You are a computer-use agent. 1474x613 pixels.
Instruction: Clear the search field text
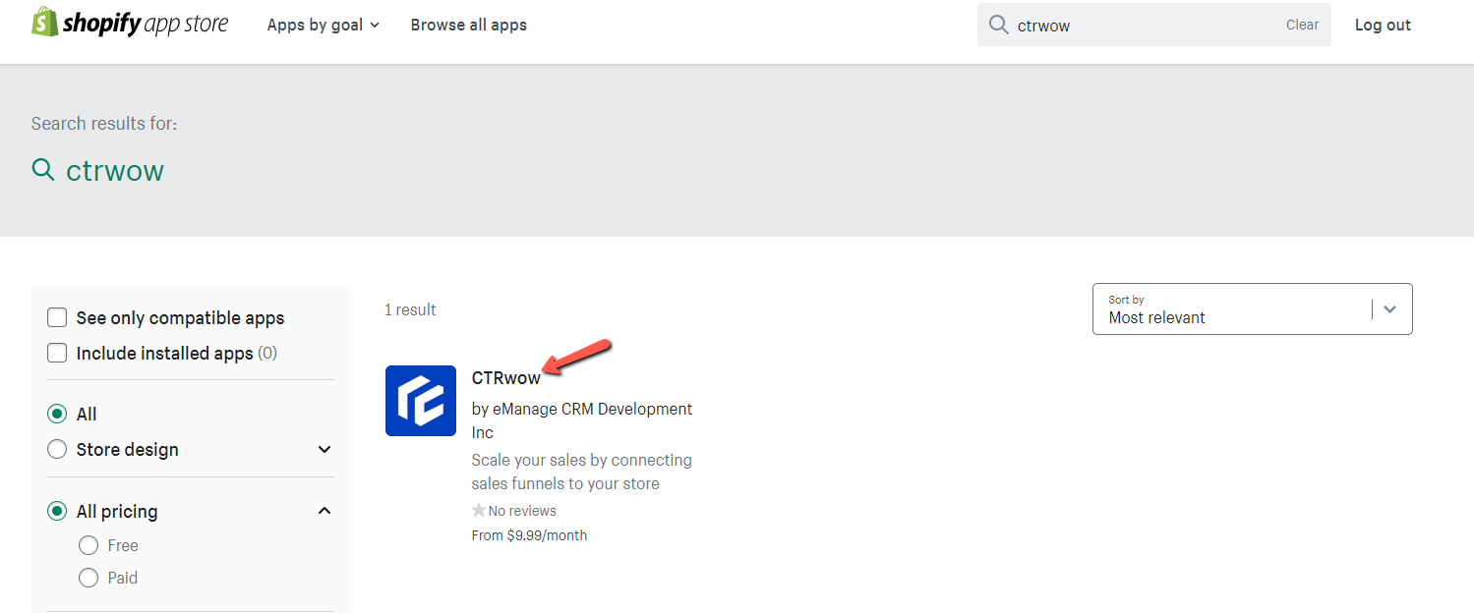(1302, 25)
